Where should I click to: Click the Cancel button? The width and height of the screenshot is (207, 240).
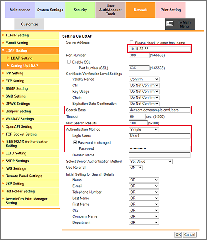click(x=189, y=235)
